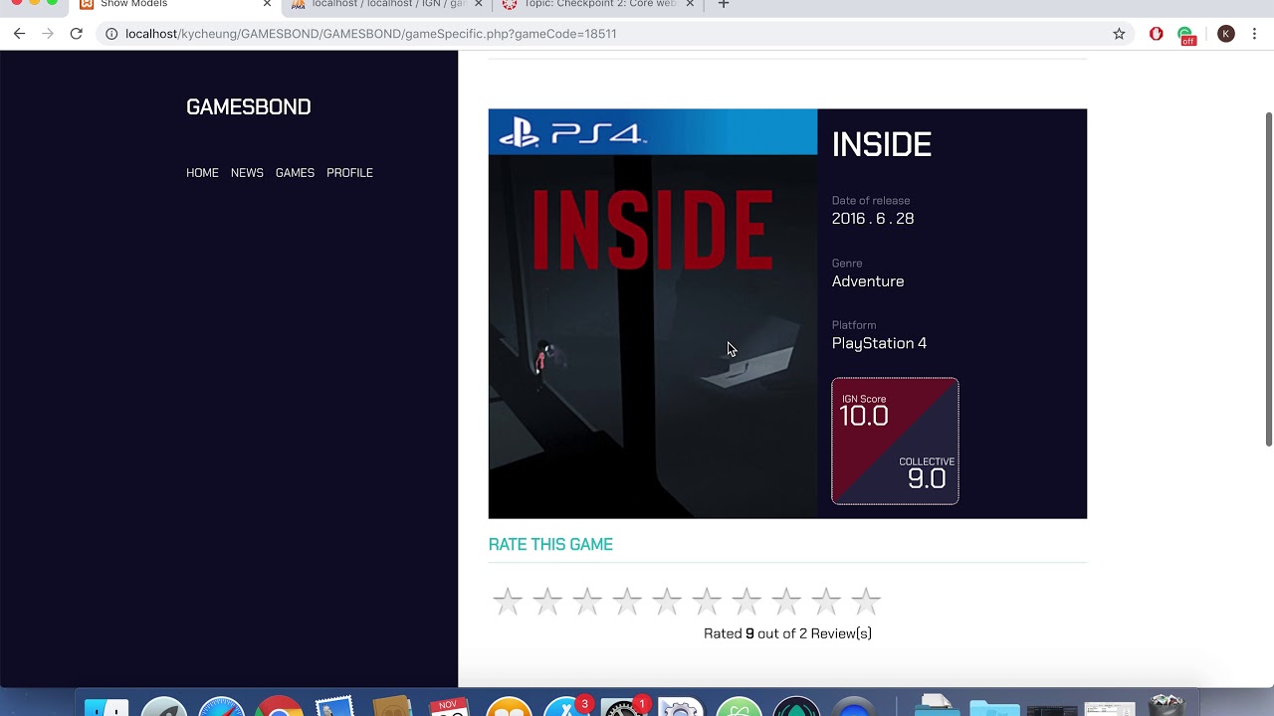This screenshot has height=716, width=1274.
Task: Open the Trash in the dock
Action: [1168, 707]
